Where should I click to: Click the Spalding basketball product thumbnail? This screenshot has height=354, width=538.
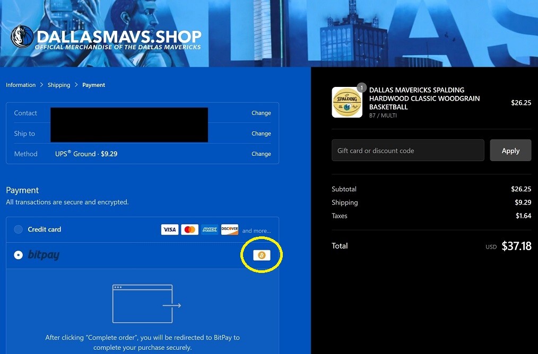(x=347, y=102)
